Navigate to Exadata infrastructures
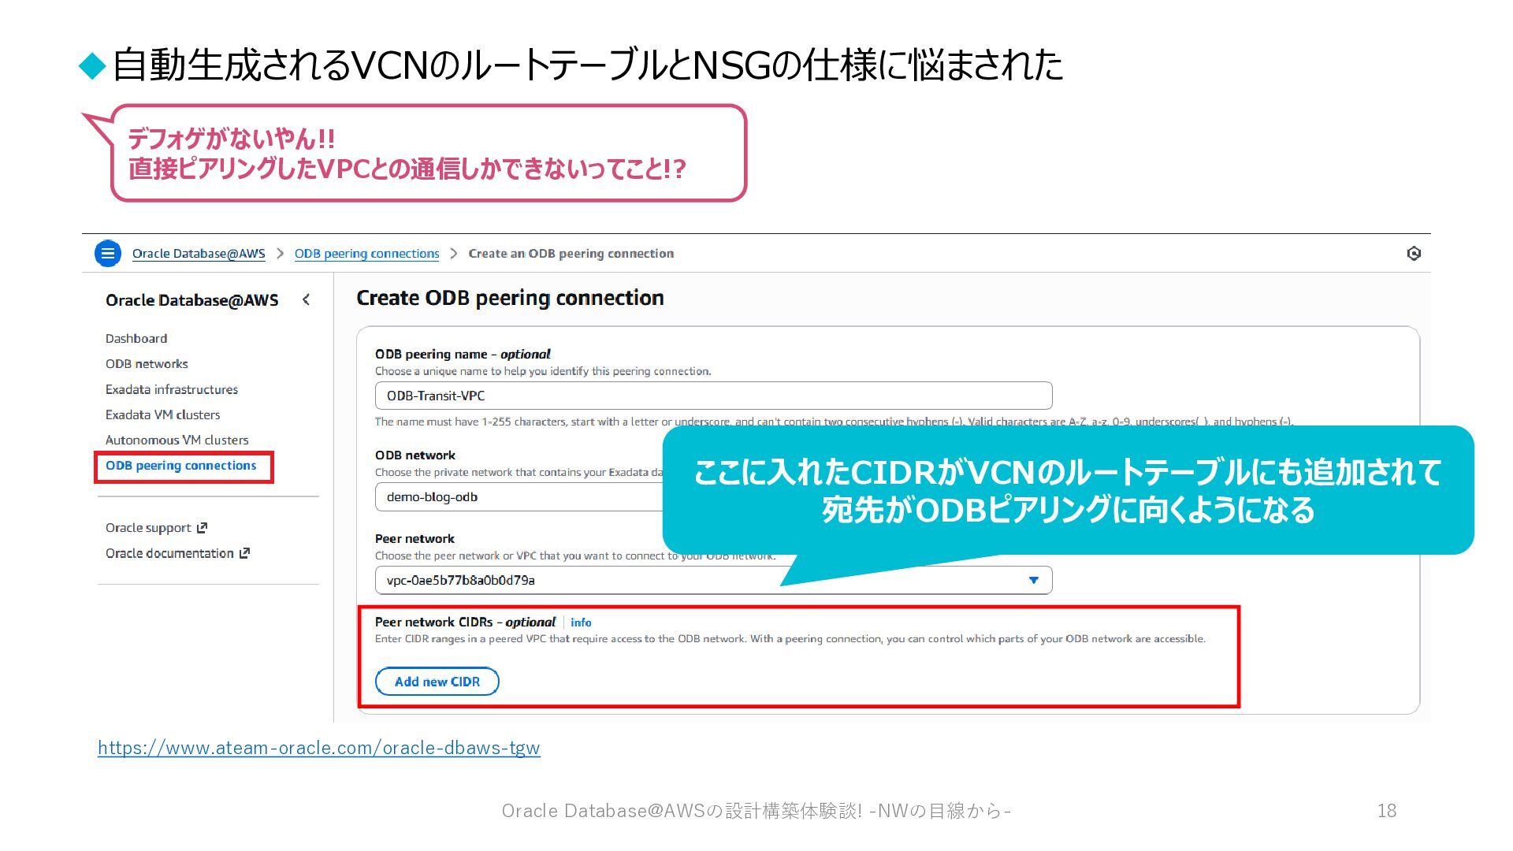The image size is (1513, 851). pos(172,389)
